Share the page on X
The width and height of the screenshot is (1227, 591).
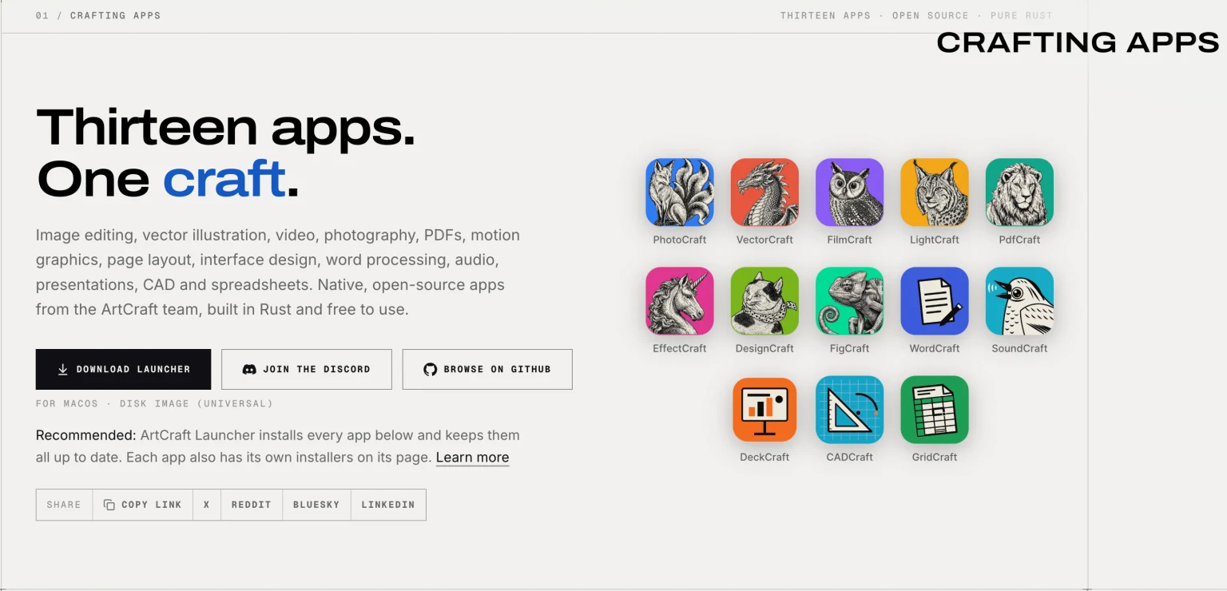tap(207, 505)
